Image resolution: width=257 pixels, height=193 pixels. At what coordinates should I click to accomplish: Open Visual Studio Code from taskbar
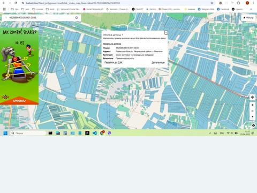click(x=95, y=133)
